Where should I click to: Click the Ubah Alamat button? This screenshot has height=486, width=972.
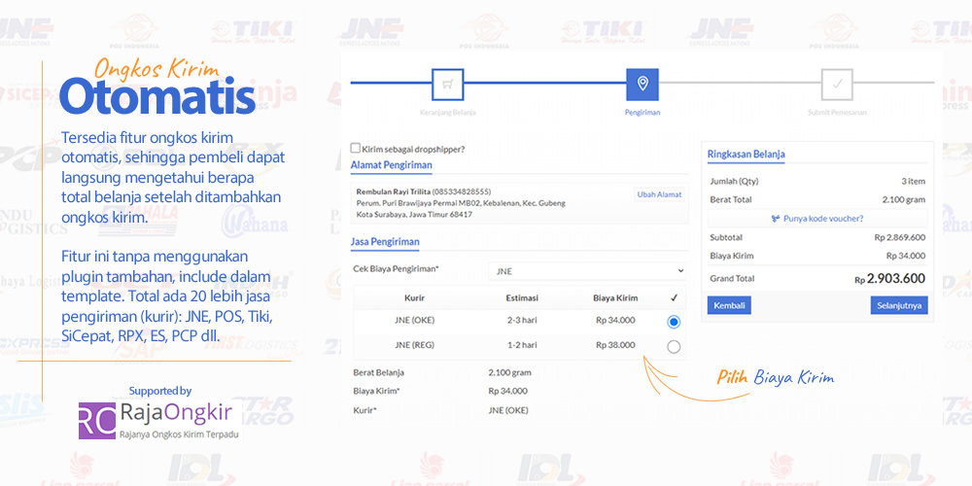(x=660, y=194)
